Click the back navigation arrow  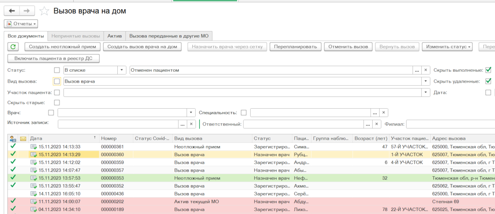tap(12, 11)
